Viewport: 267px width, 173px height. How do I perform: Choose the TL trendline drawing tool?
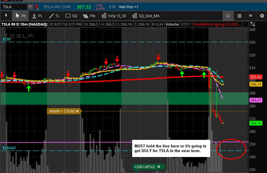[54, 16]
